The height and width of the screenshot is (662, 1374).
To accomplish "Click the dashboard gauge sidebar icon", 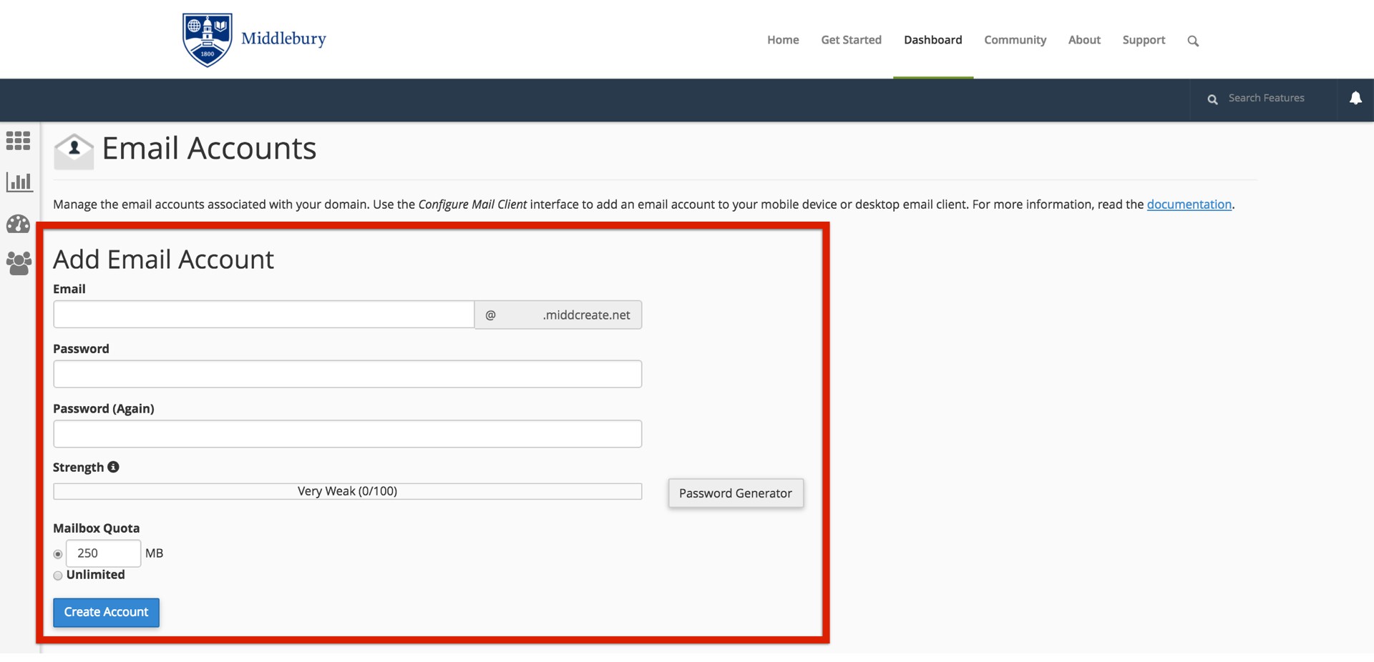I will [19, 224].
